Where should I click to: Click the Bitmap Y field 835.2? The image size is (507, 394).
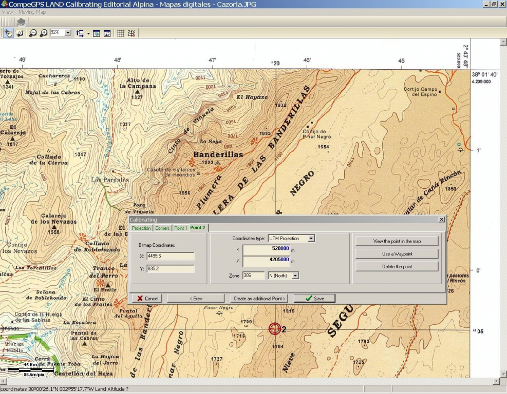(x=171, y=269)
